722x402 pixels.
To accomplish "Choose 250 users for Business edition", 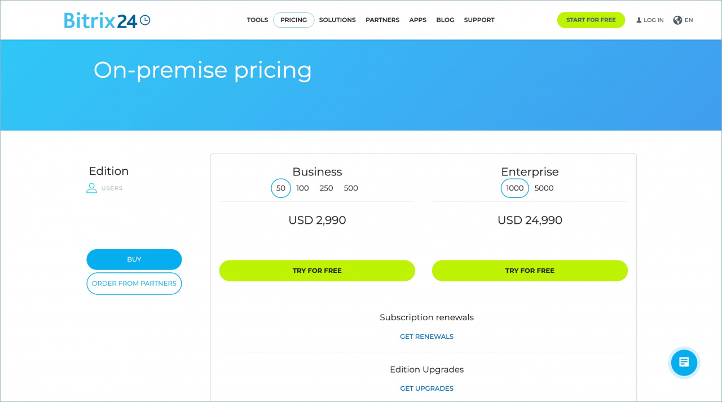I will pos(326,188).
